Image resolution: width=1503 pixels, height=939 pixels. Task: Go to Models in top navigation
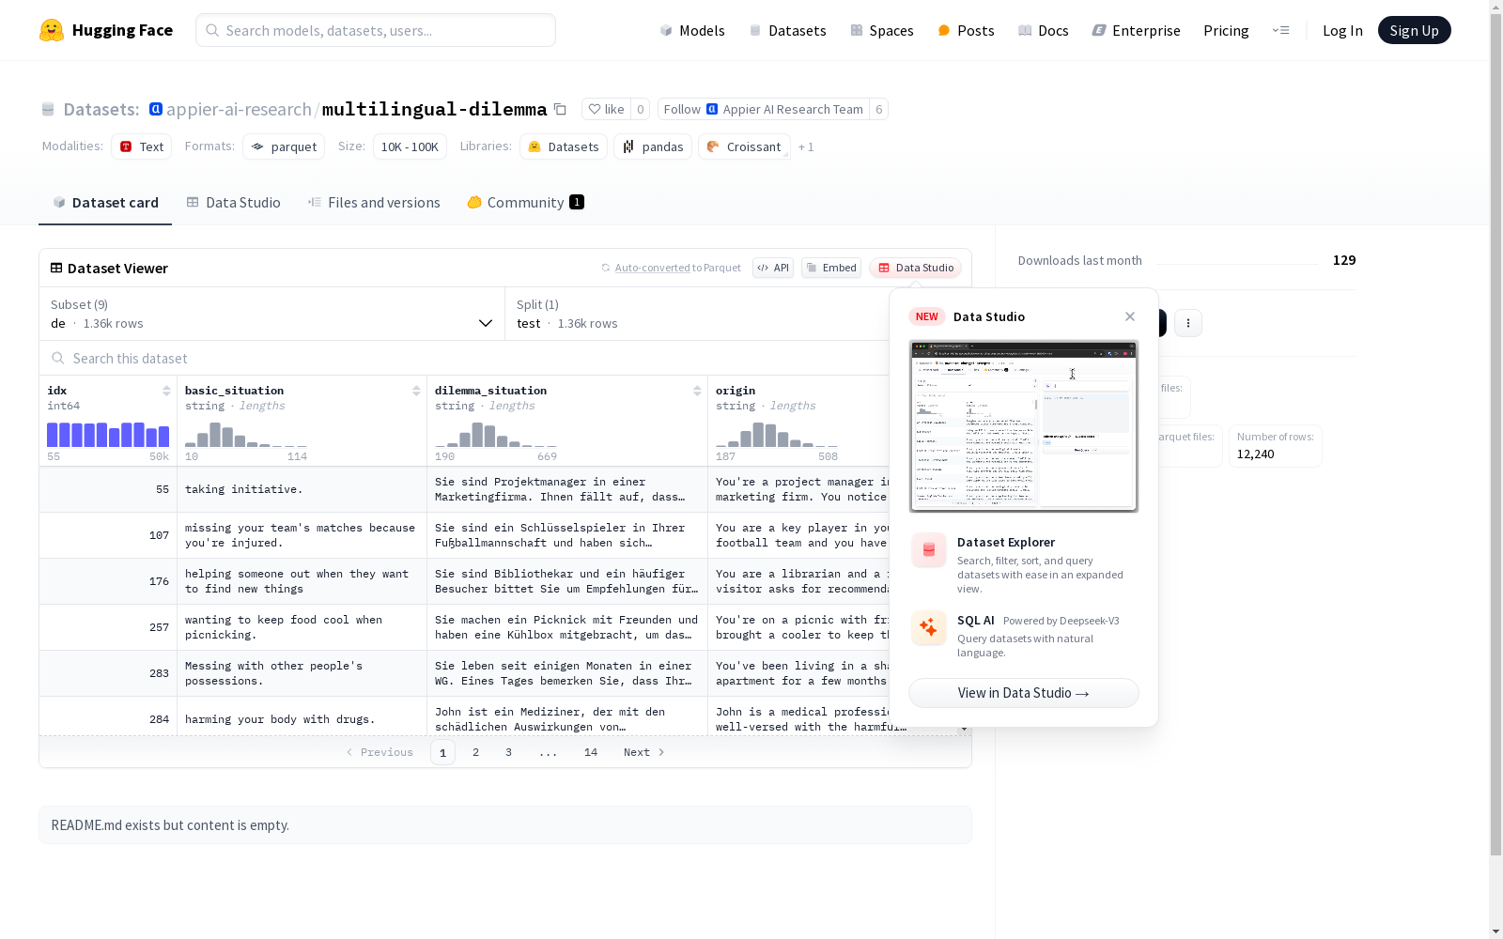coord(692,30)
